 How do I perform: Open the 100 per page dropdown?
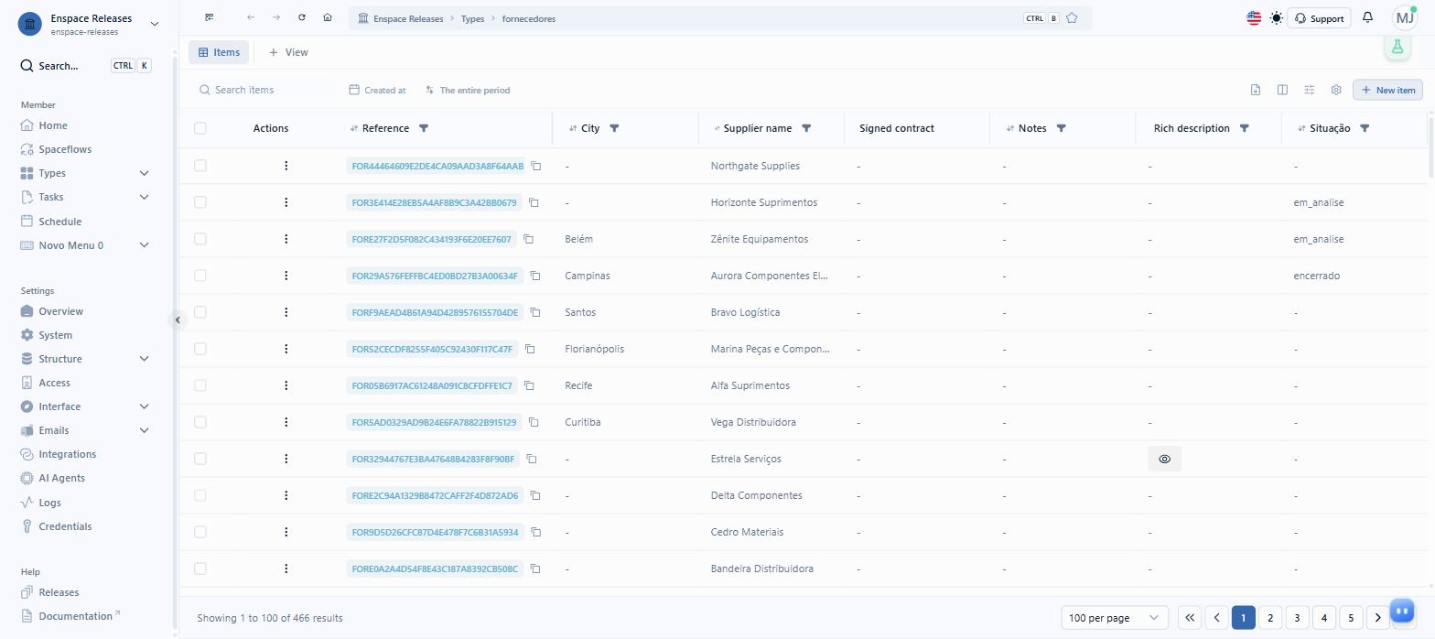(x=1116, y=618)
